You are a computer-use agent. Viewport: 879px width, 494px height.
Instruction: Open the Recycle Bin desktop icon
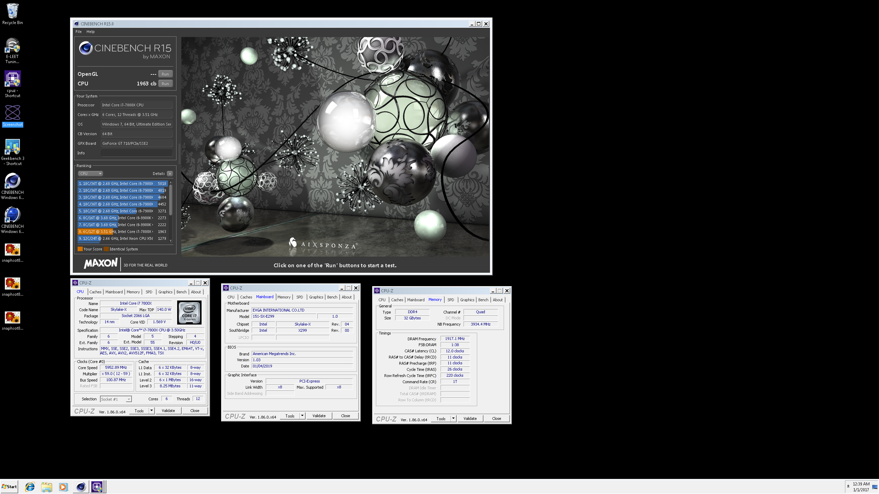tap(13, 14)
